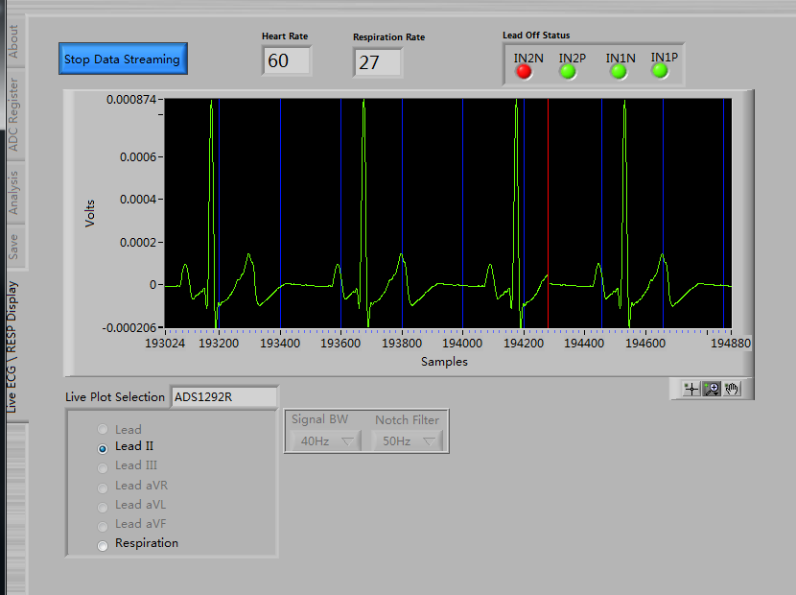Screen dimensions: 796x595
Task: Click the Volts Y-axis label
Action: [x=90, y=213]
